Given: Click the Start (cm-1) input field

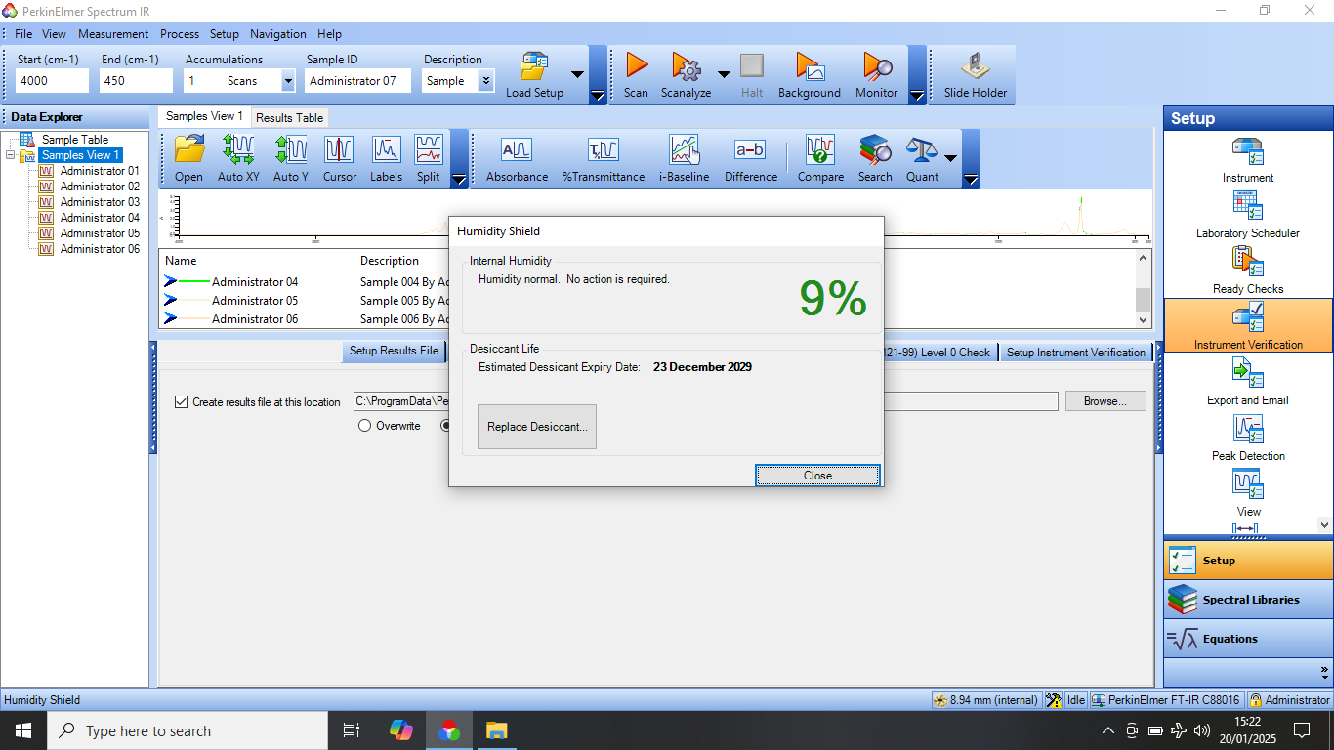Looking at the screenshot, I should tap(52, 81).
